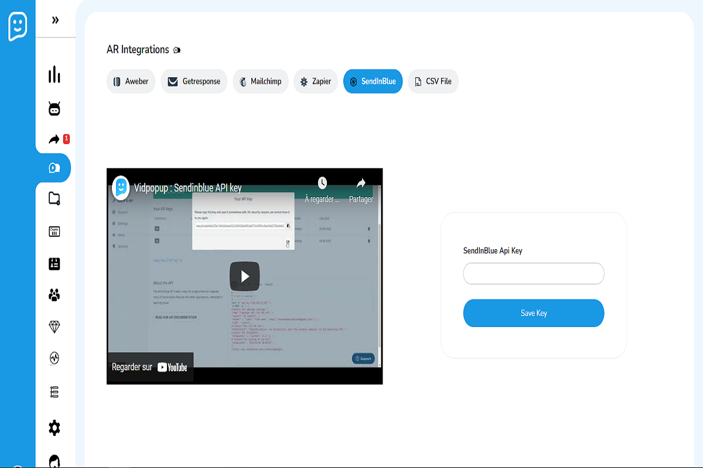Screen dimensions: 703x468
Task: Open the server list sidebar icon
Action: 54,392
